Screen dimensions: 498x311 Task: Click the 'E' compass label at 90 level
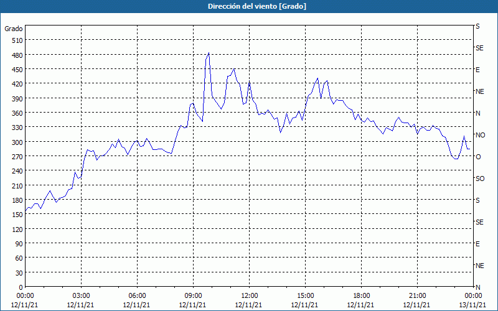(x=477, y=244)
